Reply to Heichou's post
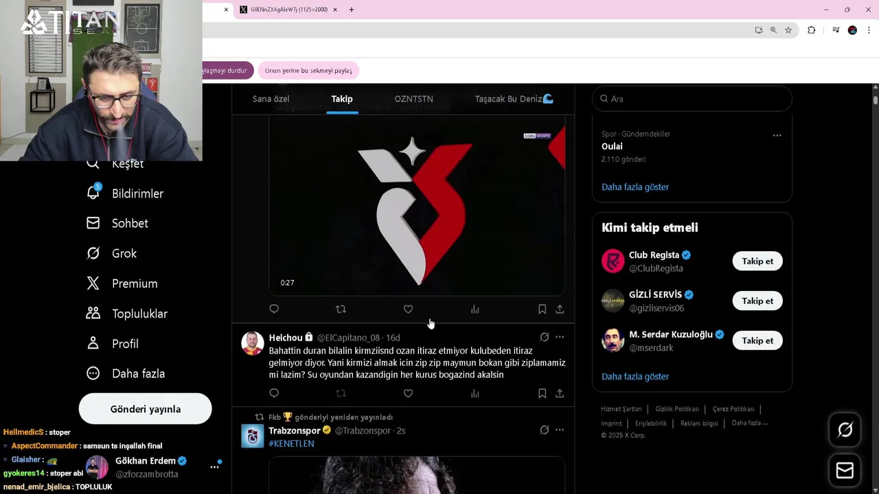The width and height of the screenshot is (879, 494). [274, 393]
